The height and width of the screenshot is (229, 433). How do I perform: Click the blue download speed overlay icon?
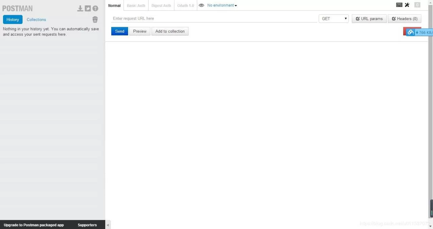click(411, 32)
